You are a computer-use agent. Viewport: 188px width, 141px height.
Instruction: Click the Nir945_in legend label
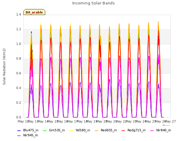[31, 135]
